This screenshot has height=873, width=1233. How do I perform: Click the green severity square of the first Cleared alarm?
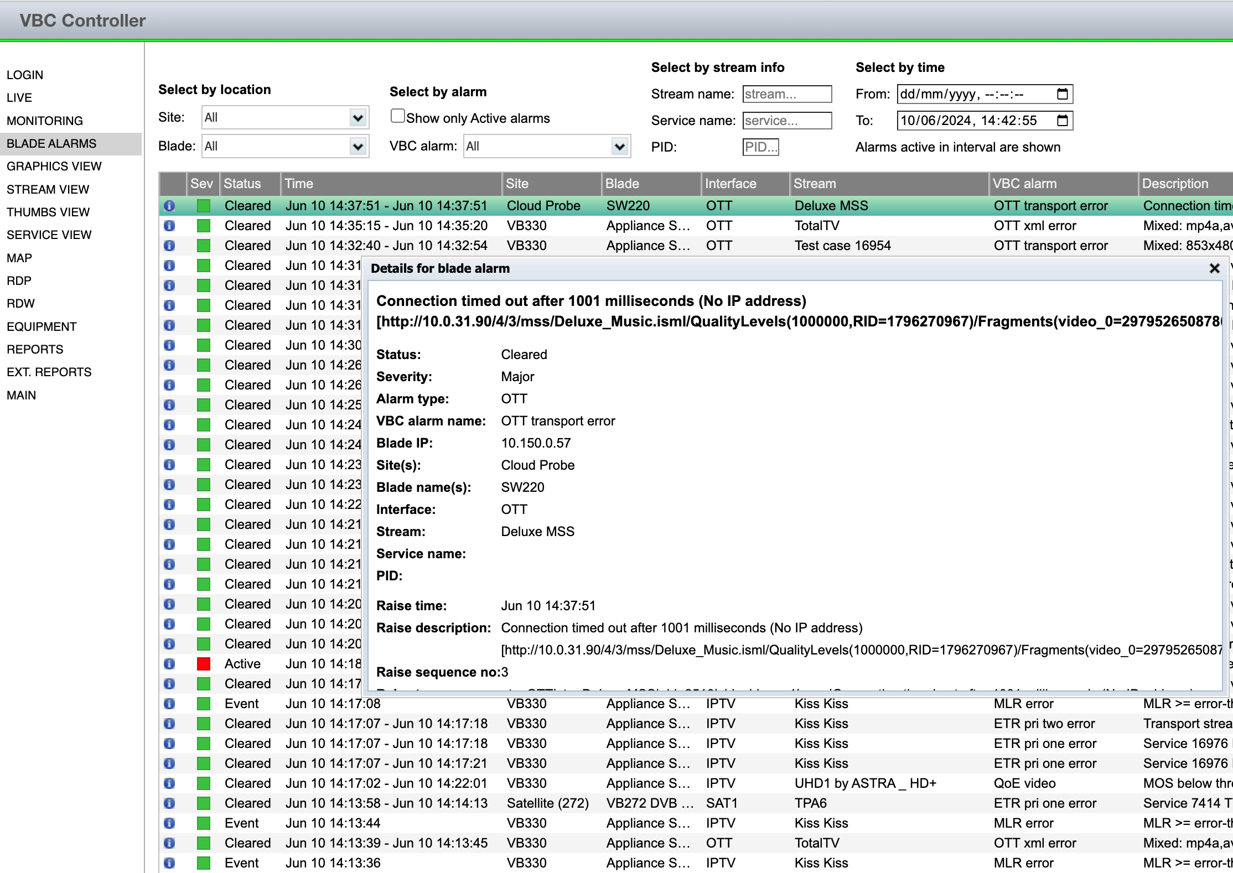click(x=203, y=206)
